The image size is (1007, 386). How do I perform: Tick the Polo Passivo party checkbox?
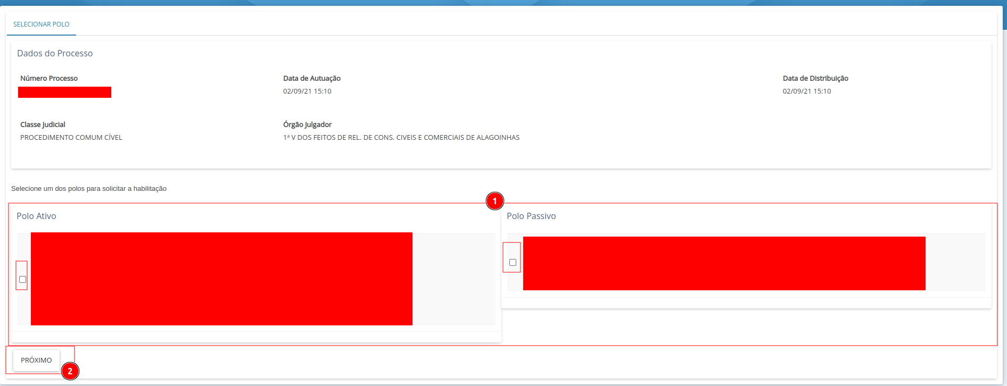click(x=513, y=262)
